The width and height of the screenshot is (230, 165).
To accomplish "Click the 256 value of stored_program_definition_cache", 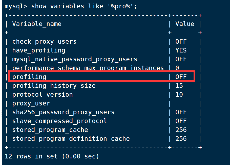I will pos(181,139).
